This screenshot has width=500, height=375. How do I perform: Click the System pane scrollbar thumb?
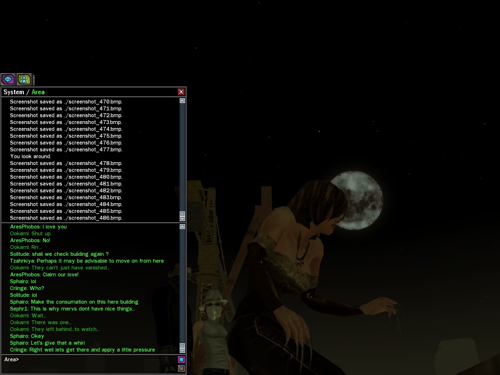[x=183, y=214]
